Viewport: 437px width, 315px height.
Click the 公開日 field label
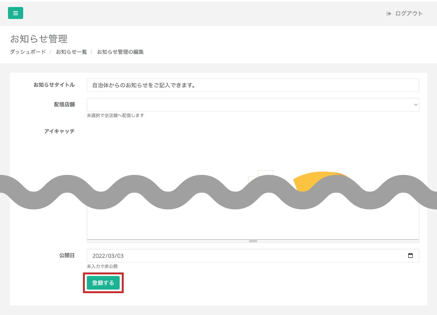tap(67, 255)
